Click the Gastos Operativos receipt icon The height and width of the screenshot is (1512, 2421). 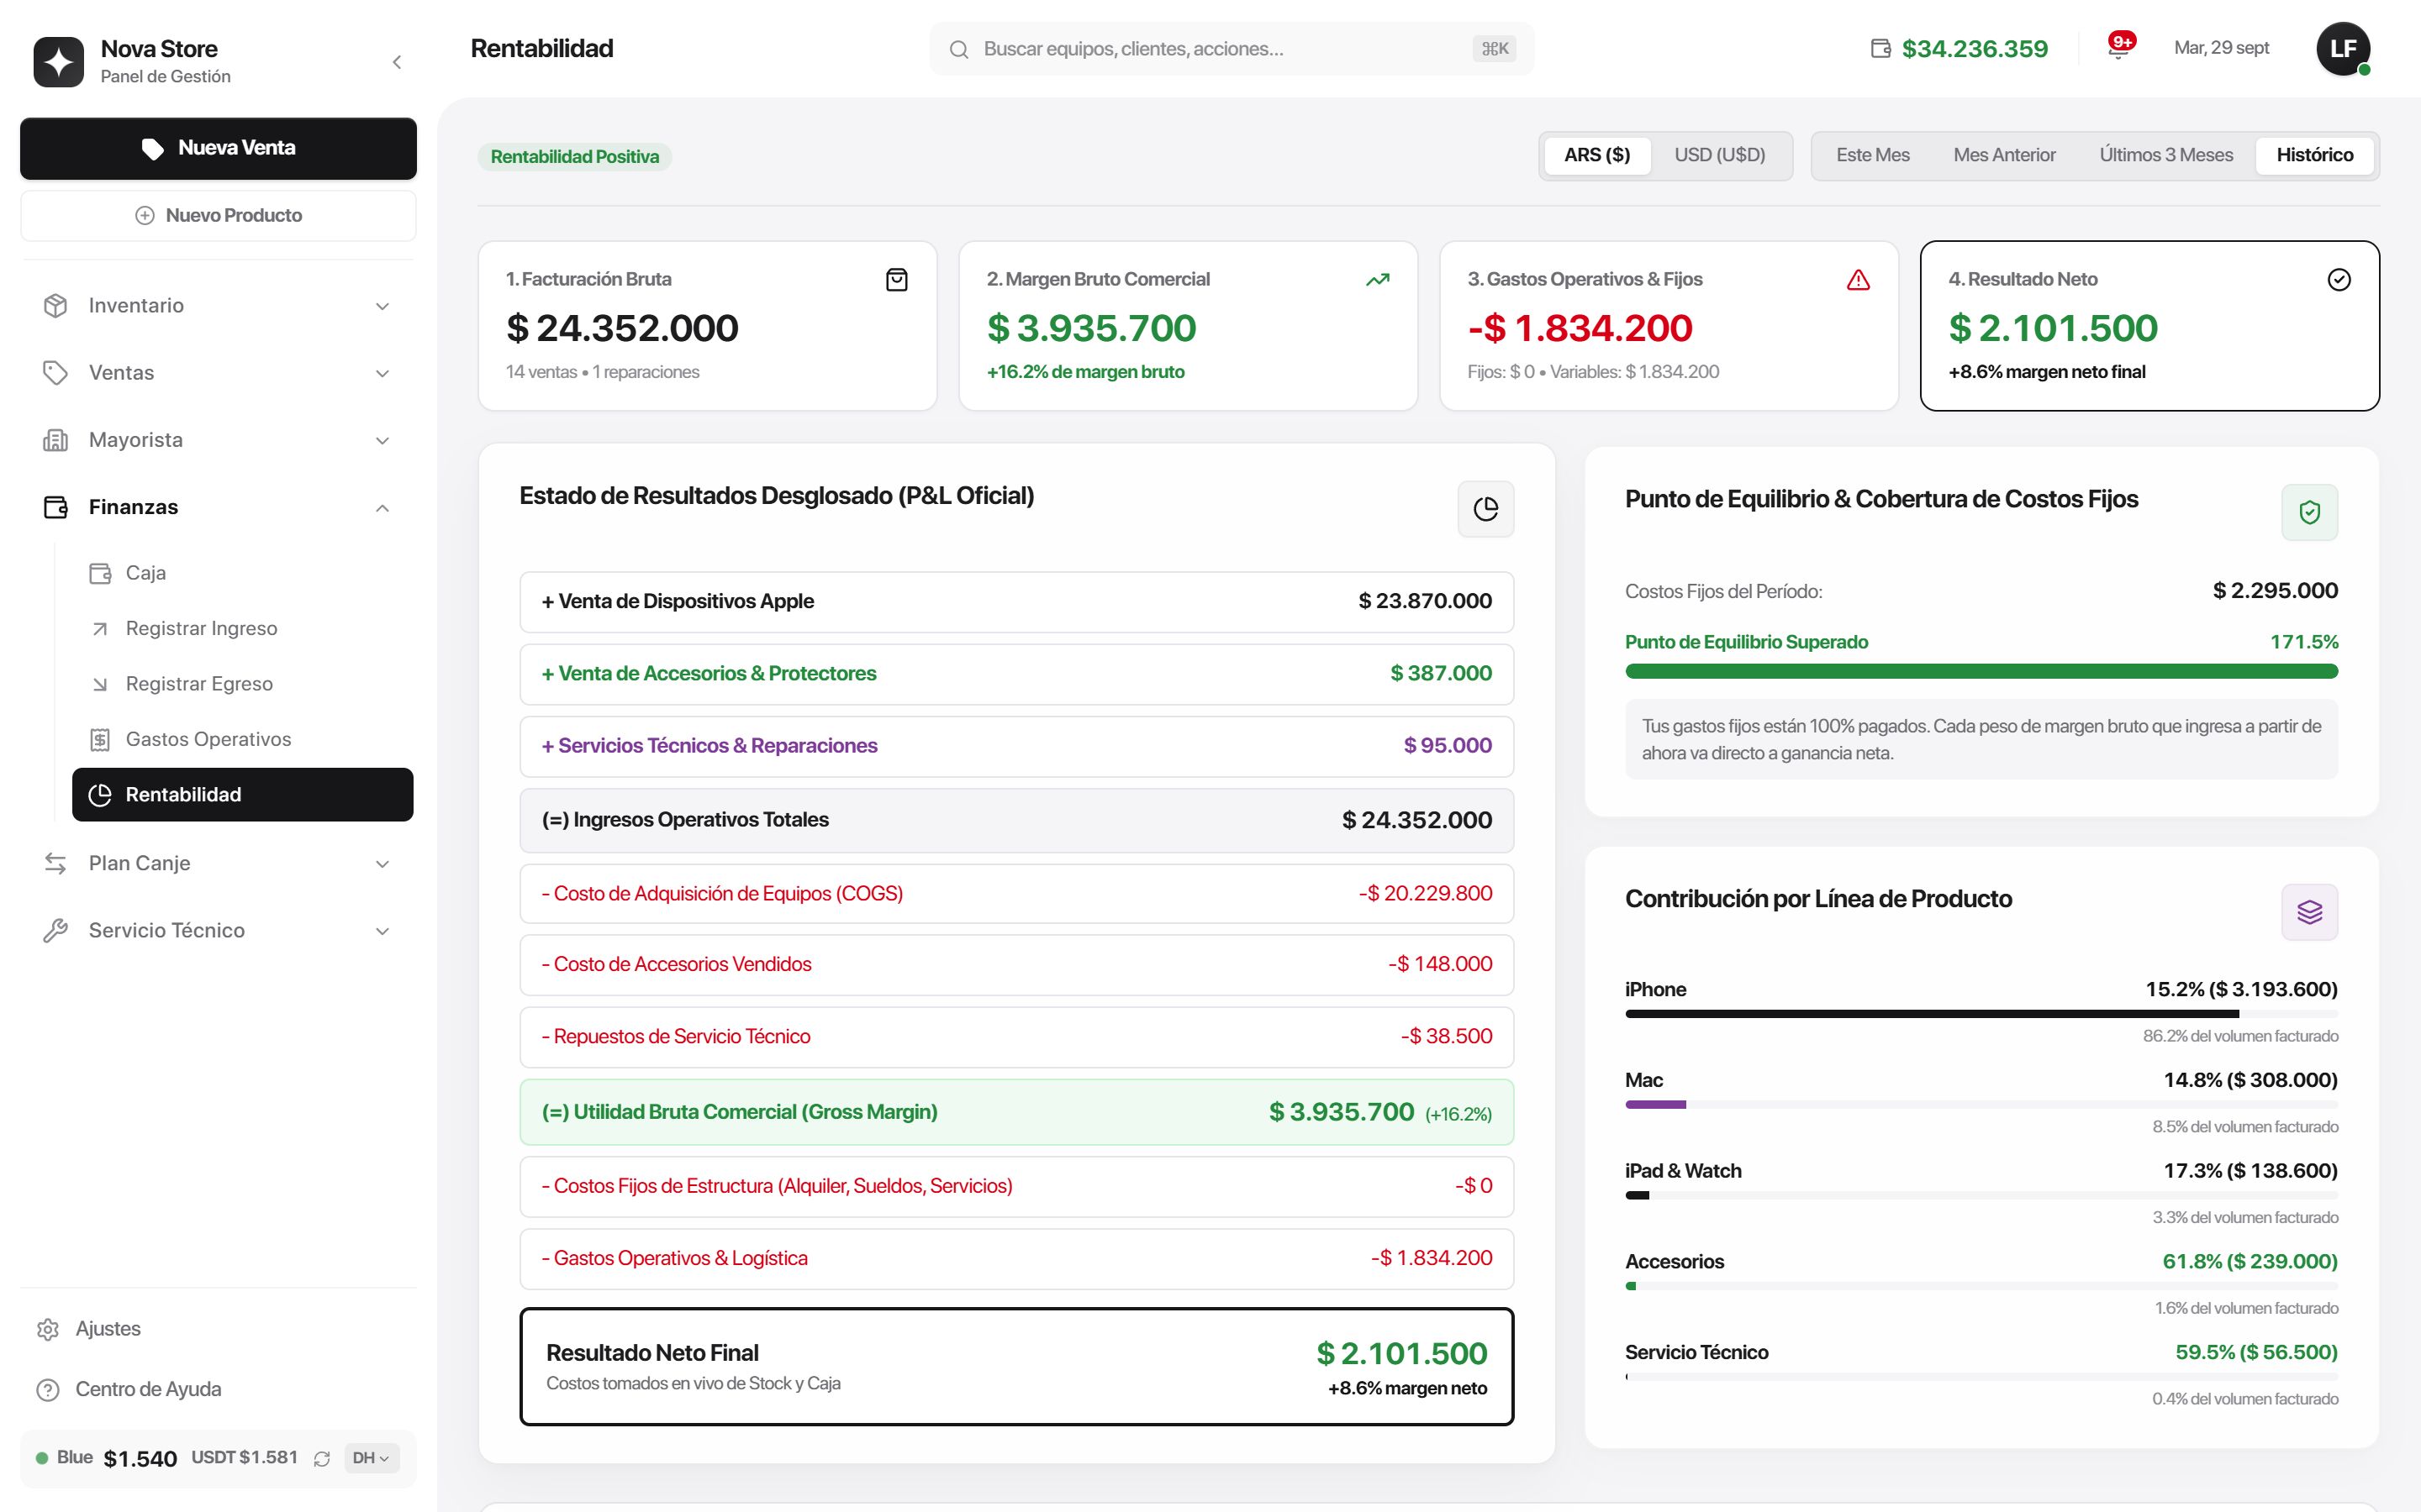pyautogui.click(x=100, y=740)
